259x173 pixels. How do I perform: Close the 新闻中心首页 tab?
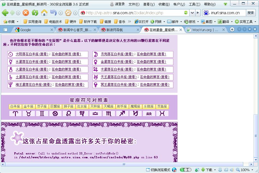(95, 30)
